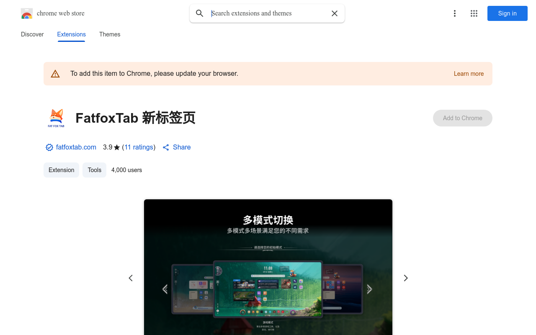Show previous screenshot with left carousel arrow
This screenshot has width=536, height=335.
tap(131, 278)
